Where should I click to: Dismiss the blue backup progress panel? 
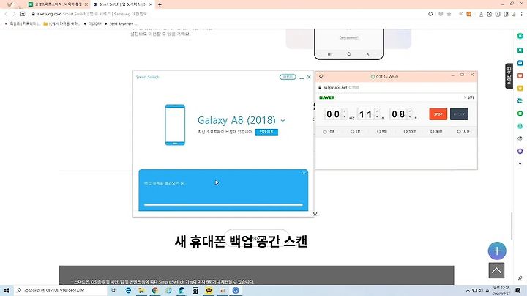coord(304,173)
